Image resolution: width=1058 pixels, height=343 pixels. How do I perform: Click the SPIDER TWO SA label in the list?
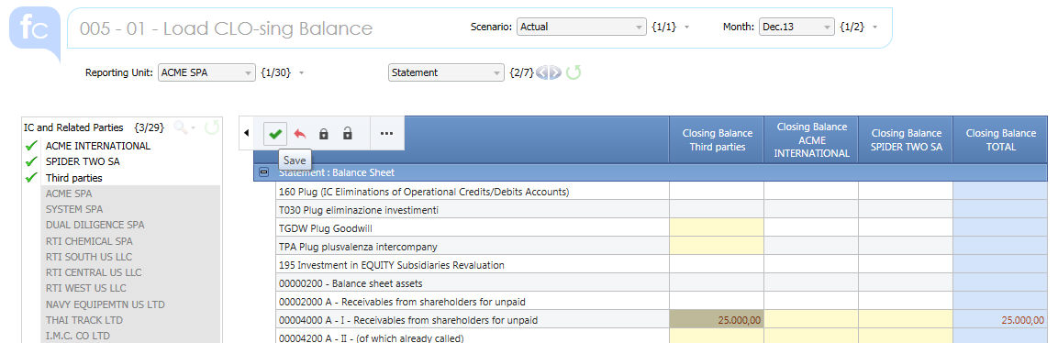(83, 161)
